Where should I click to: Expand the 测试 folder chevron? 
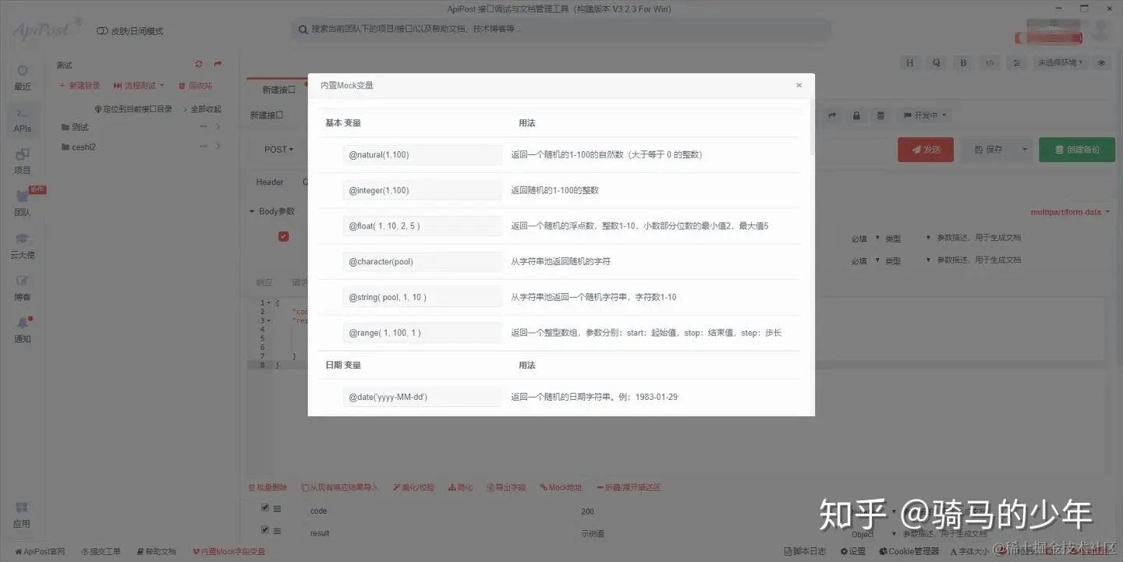[x=218, y=127]
